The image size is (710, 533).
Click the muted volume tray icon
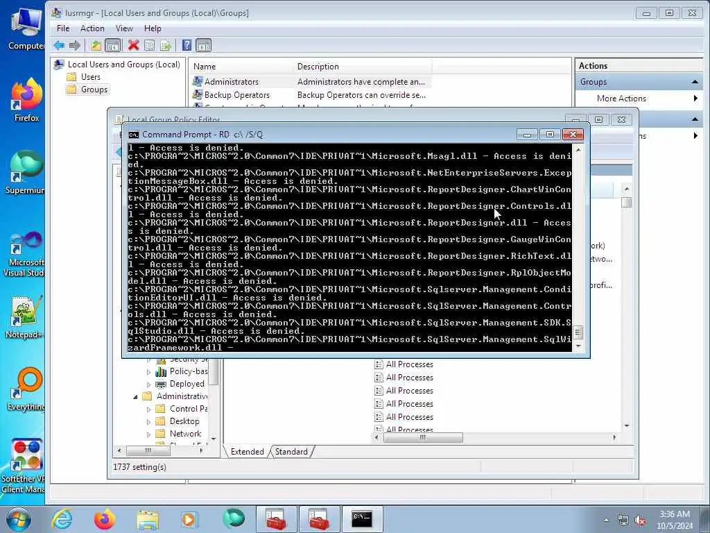640,521
